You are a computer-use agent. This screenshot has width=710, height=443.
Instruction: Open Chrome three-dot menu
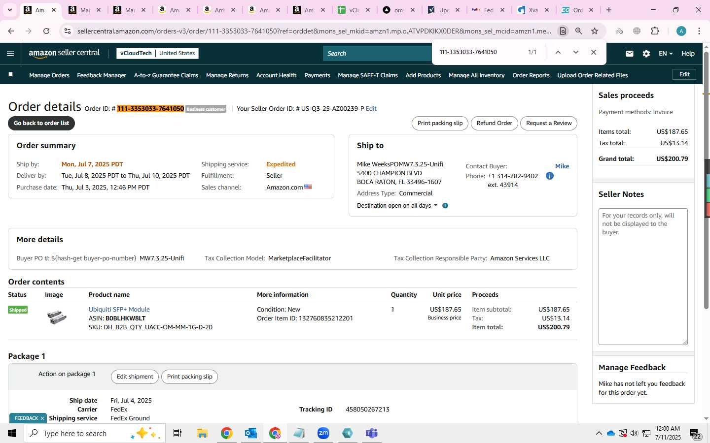(x=699, y=31)
